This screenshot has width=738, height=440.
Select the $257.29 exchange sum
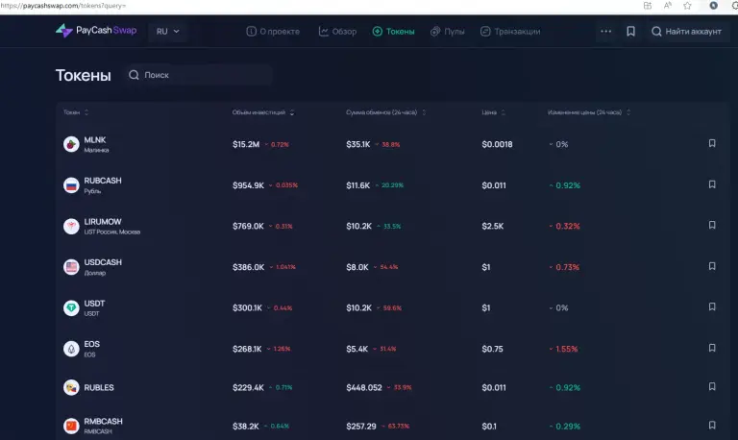(x=361, y=427)
